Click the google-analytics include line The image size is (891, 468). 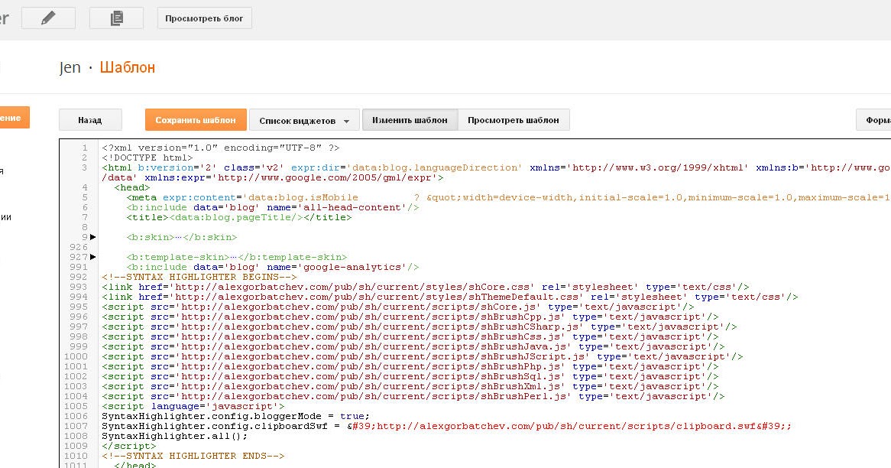(x=272, y=268)
